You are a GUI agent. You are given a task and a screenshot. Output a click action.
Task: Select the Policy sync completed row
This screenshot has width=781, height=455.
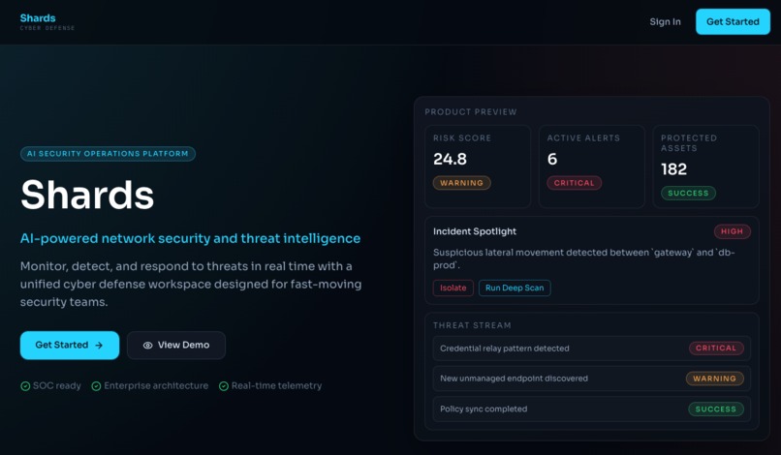coord(592,409)
